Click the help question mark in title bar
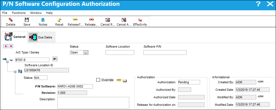Screen dimensions: 276x110 [x=258, y=4]
